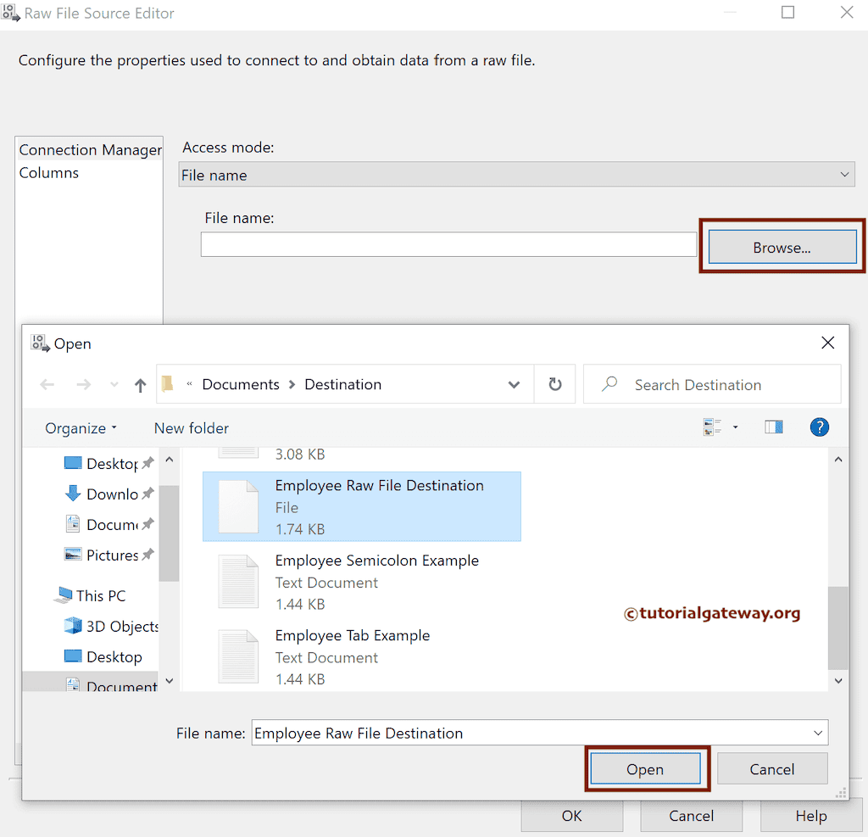868x837 pixels.
Task: Click Downloads arrow icon
Action: point(73,493)
